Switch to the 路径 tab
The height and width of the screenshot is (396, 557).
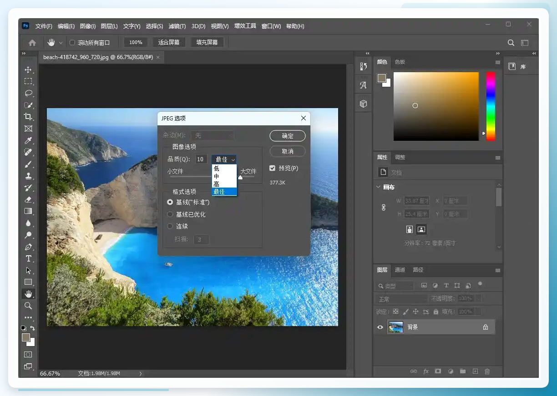pos(418,270)
